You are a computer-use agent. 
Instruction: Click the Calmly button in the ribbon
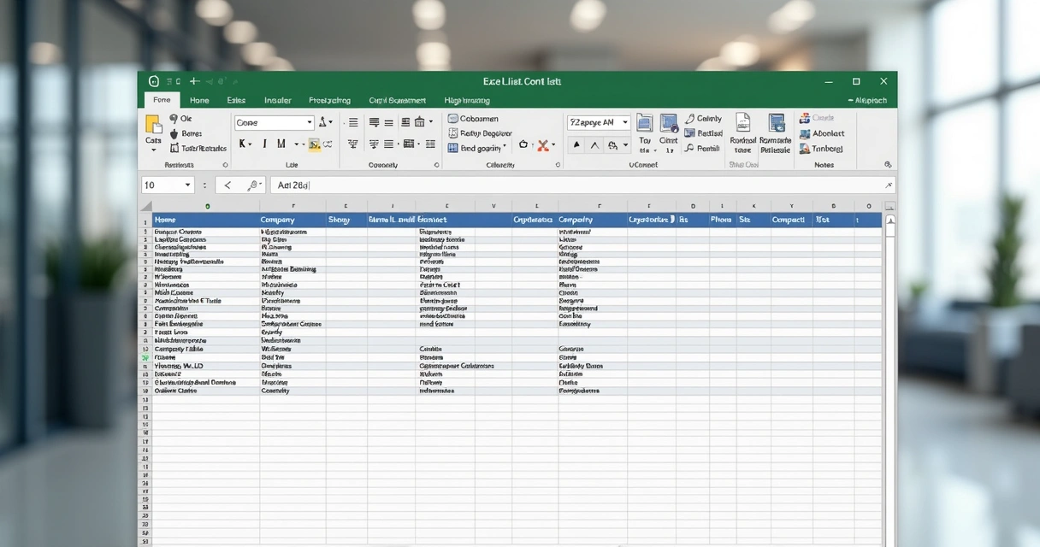(703, 119)
